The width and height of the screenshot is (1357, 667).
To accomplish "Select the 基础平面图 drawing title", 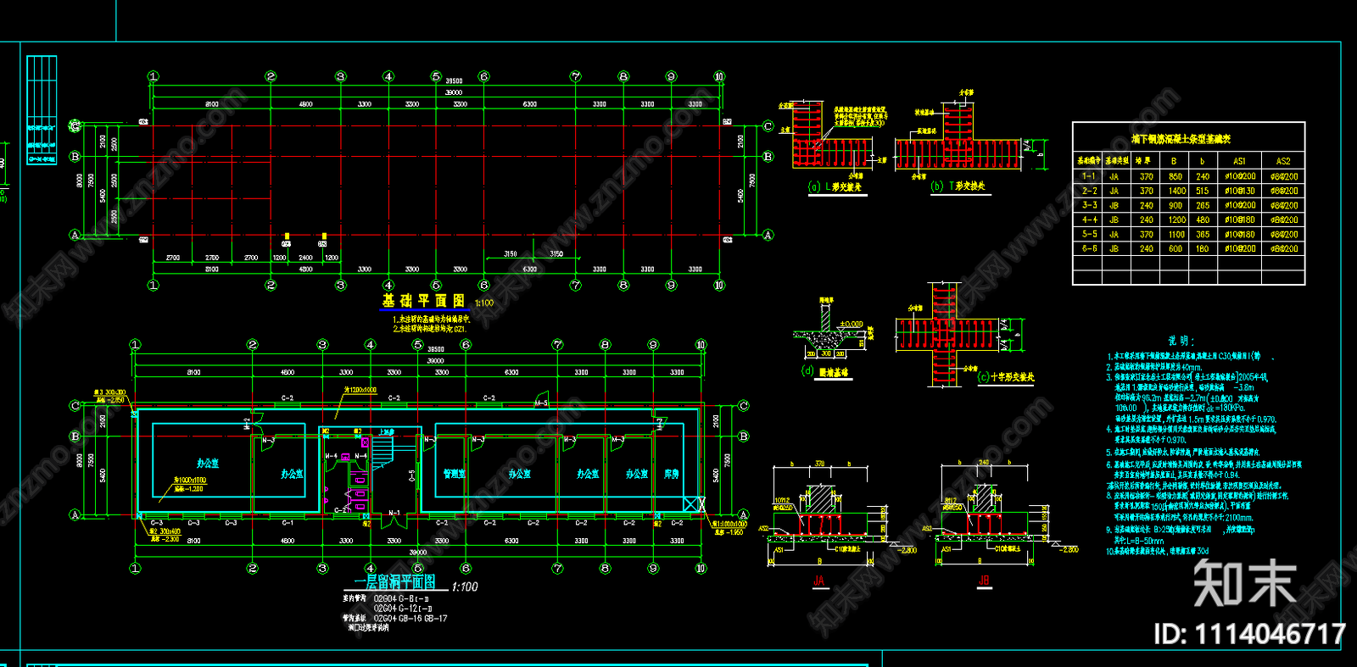I will tap(423, 301).
